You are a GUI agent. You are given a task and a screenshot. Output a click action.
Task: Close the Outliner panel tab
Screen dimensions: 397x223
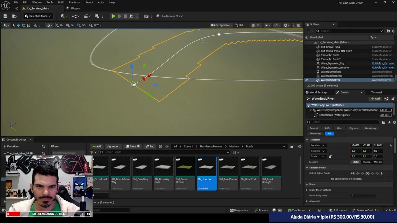tap(334, 24)
